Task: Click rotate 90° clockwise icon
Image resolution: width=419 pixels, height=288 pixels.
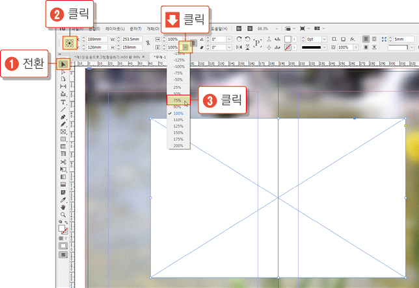Action: (x=239, y=39)
